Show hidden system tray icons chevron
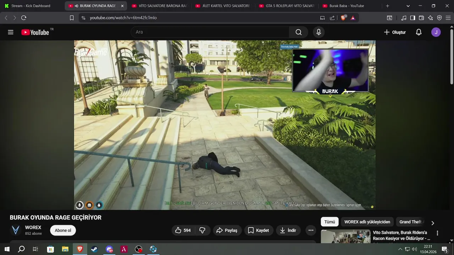 pyautogui.click(x=400, y=249)
